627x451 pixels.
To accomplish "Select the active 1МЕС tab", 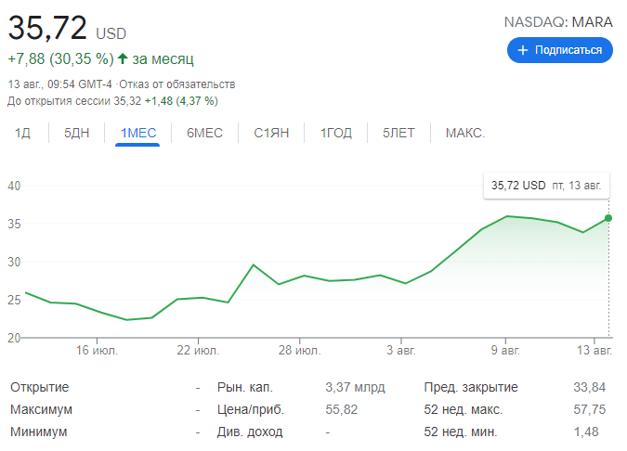I will [138, 133].
